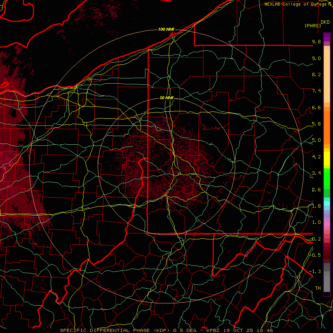Click the SPECIFIC DIFFERENTIAL PHASE (KDP) product title

pos(115,330)
